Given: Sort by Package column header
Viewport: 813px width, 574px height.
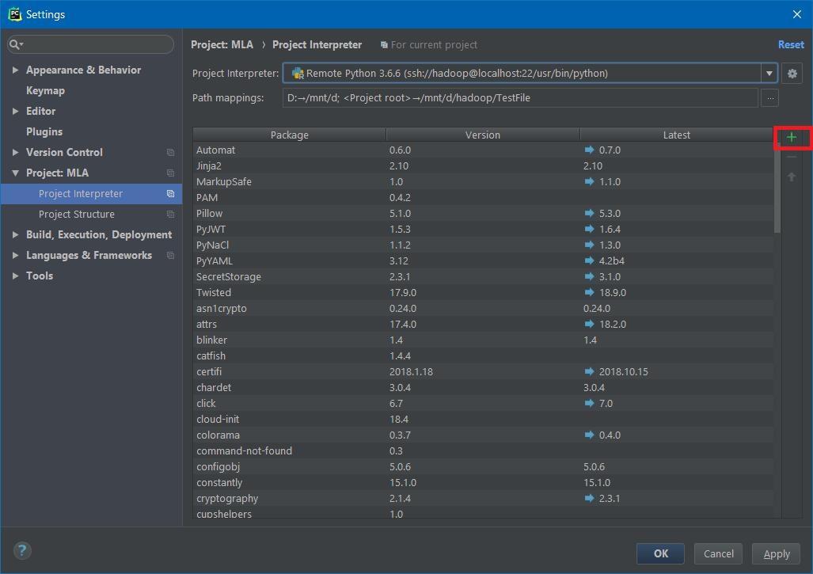Looking at the screenshot, I should point(289,135).
